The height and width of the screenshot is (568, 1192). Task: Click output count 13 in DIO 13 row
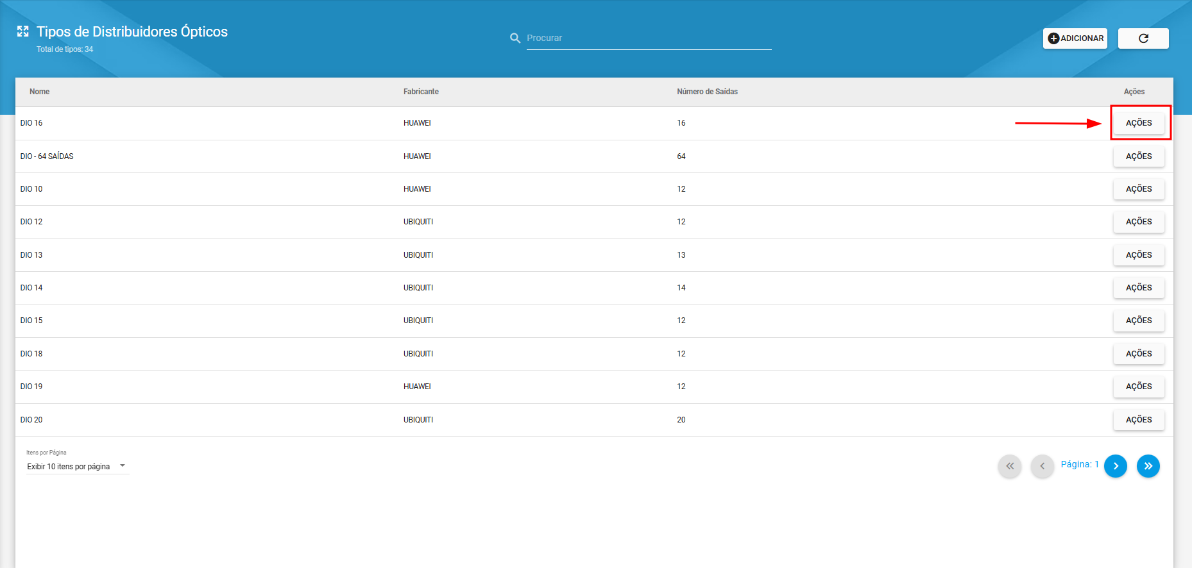tap(681, 255)
